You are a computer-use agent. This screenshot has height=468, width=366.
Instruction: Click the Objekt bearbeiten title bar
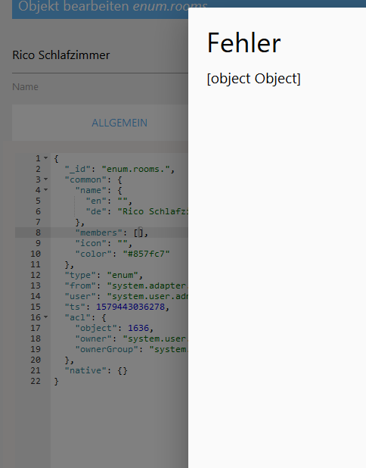(100, 8)
